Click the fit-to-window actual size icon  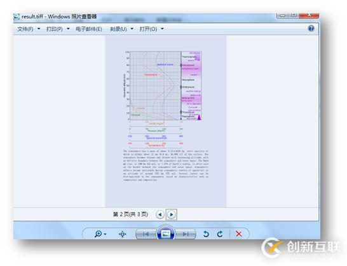pos(123,234)
